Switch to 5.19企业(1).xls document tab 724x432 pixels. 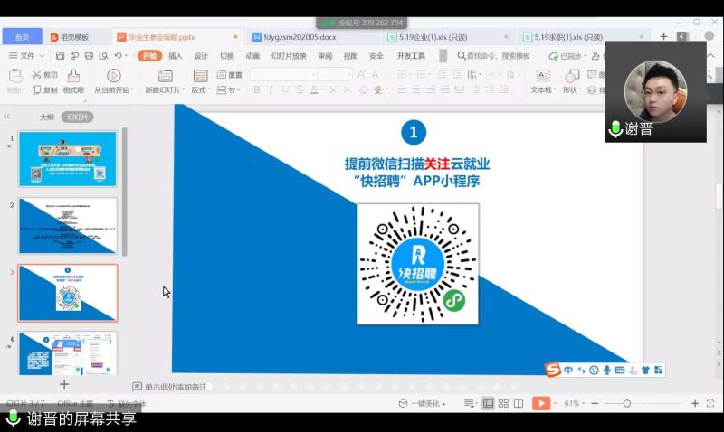tap(433, 37)
